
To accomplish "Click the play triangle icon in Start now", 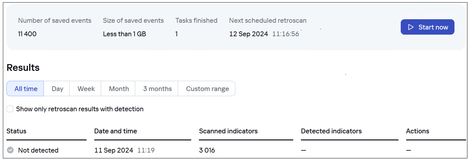I will (x=411, y=27).
